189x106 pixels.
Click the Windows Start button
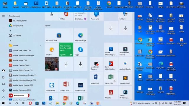(3, 103)
